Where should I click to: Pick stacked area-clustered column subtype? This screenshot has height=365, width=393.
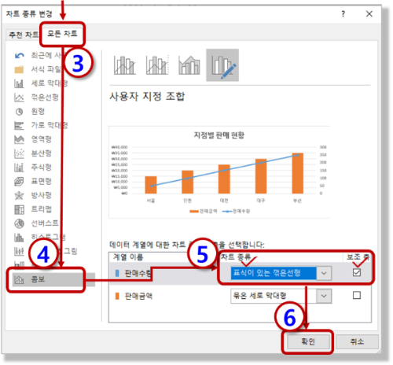[x=189, y=65]
